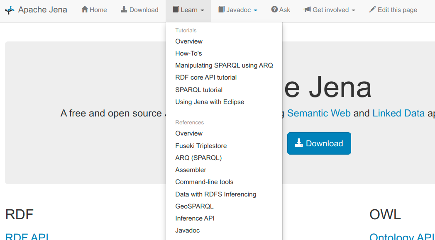Click the Tutorials section header text
The image size is (435, 240).
tap(186, 31)
